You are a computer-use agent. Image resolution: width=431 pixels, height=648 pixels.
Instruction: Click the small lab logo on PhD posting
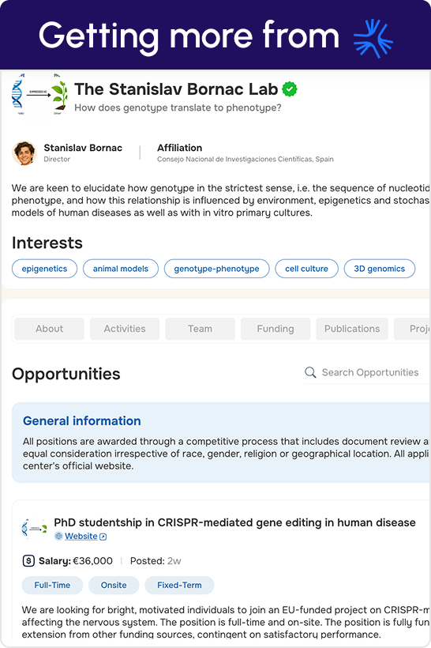tap(34, 528)
